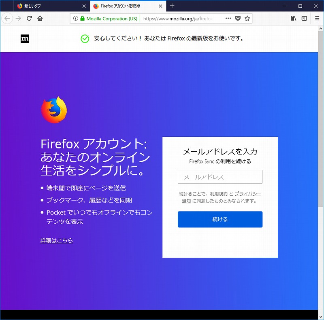Screen dimensions: 324x320
Task: Click the 安心してください latest version message
Action: point(169,38)
